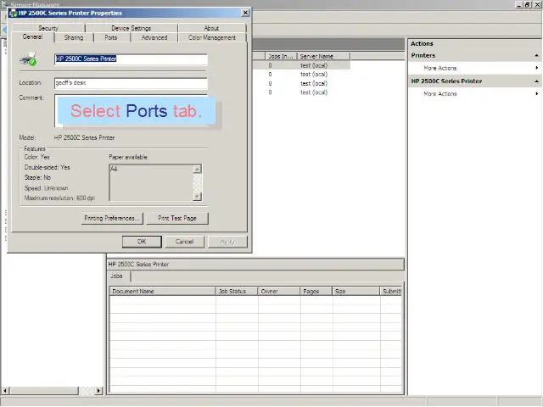Click the Paper available list up arrow
Image resolution: width=543 pixels, height=407 pixels.
pyautogui.click(x=197, y=169)
